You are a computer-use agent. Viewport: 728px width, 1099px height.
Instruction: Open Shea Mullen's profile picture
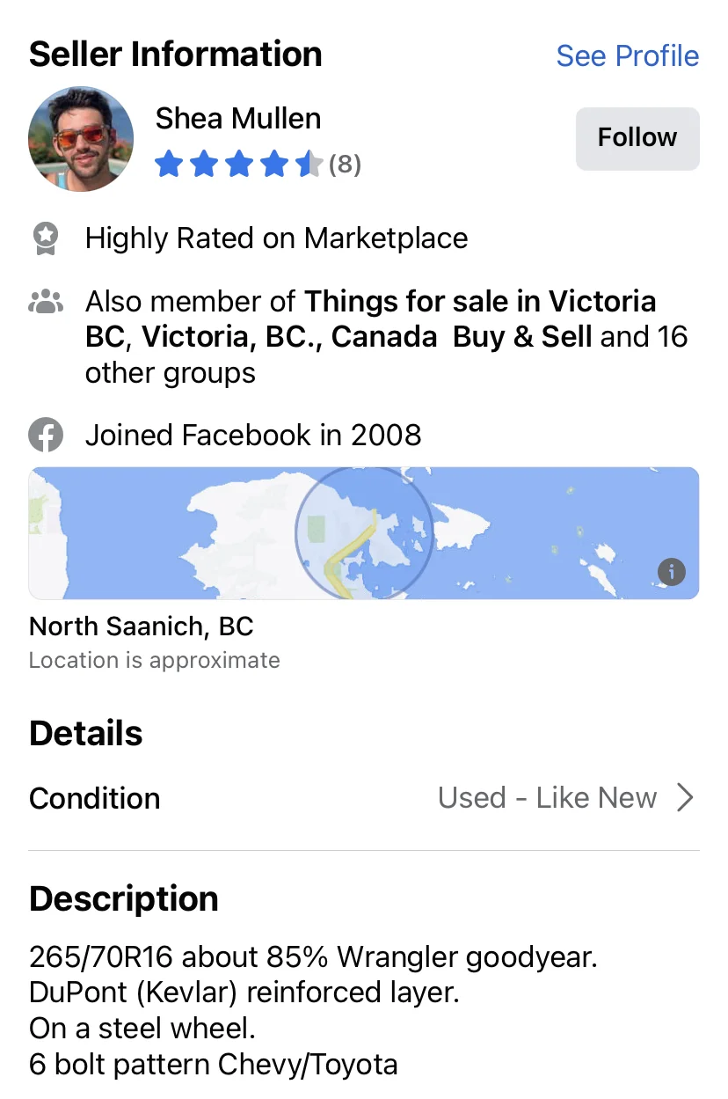[x=81, y=139]
